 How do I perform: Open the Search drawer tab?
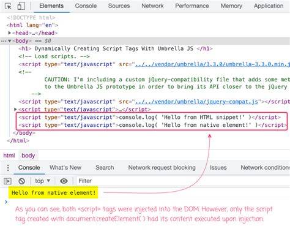pyautogui.click(x=105, y=168)
